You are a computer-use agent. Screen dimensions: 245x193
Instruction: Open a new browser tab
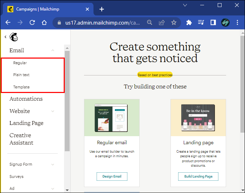(x=102, y=9)
